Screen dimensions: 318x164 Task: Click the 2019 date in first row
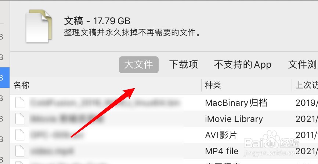[307, 103]
